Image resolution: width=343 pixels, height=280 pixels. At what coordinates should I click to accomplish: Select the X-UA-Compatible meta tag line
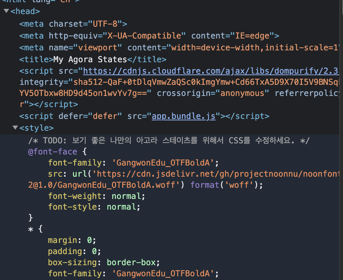click(x=149, y=36)
